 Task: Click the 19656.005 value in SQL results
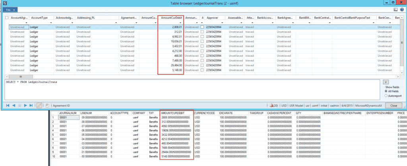176,130
